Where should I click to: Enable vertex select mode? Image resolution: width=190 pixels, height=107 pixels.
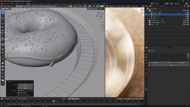click(x=17, y=6)
